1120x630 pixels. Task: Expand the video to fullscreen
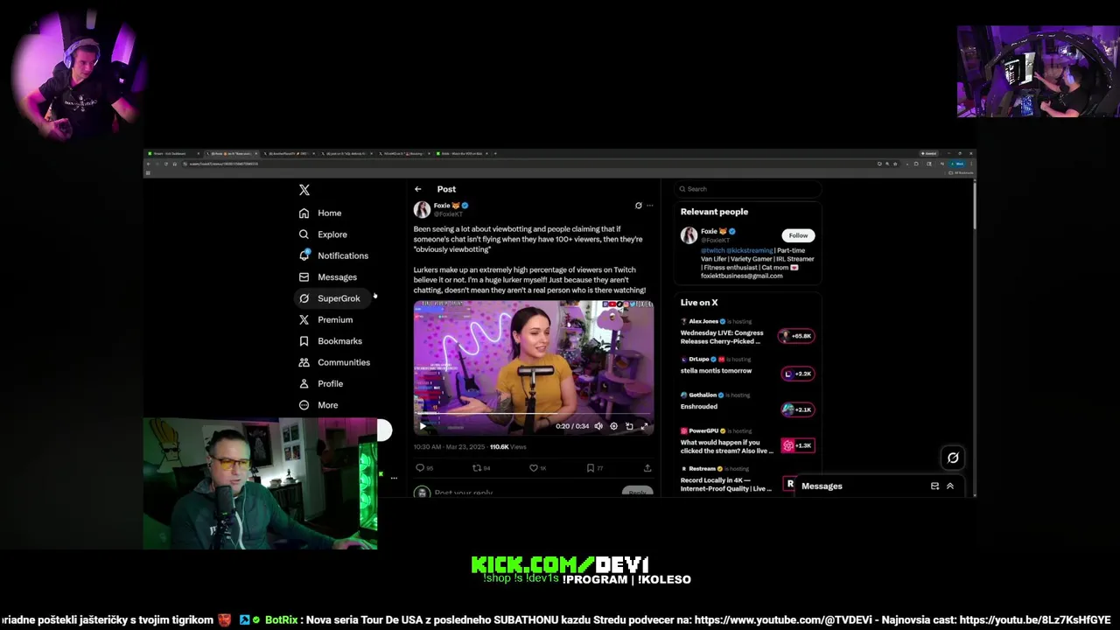[x=645, y=426]
